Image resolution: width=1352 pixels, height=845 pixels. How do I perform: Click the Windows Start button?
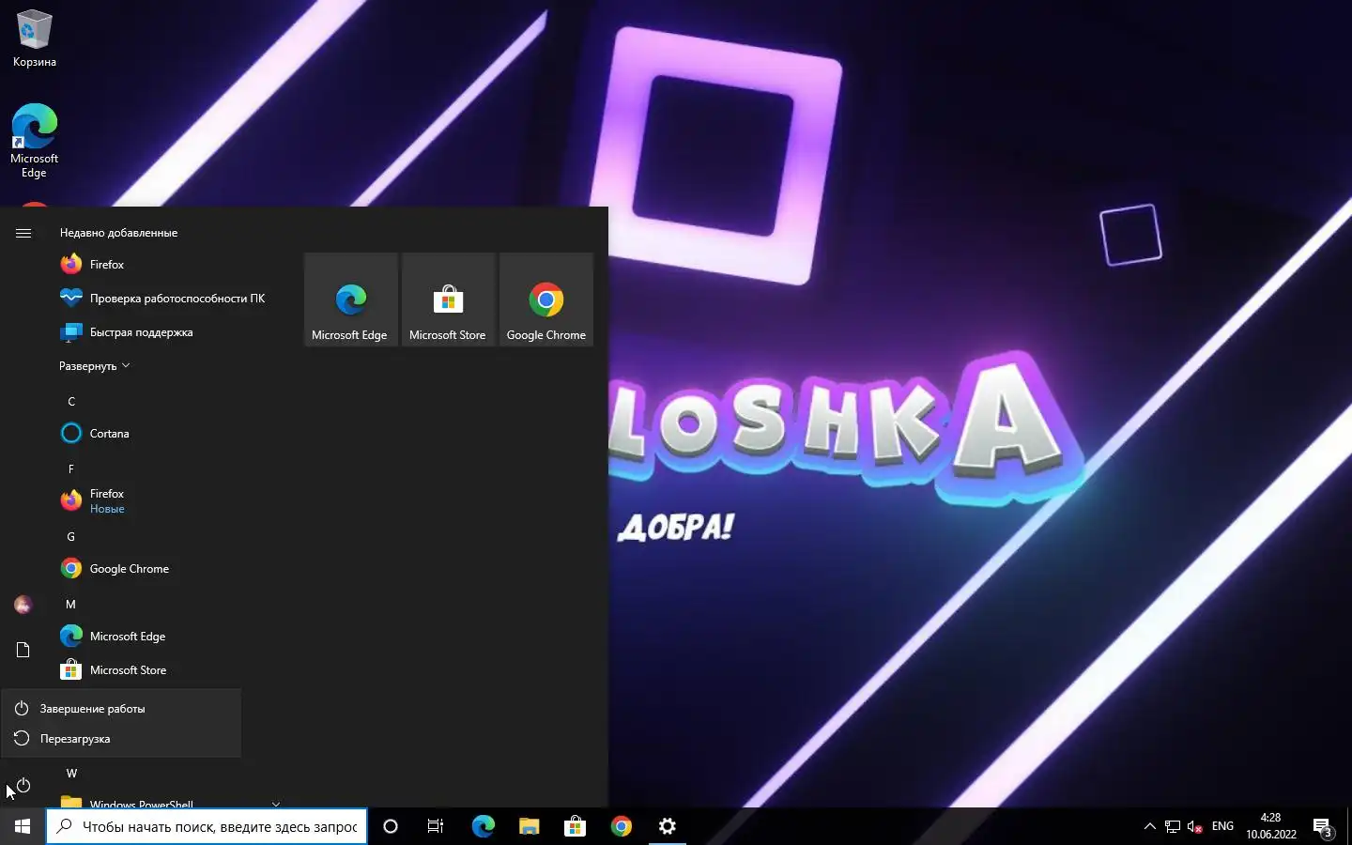coord(23,826)
